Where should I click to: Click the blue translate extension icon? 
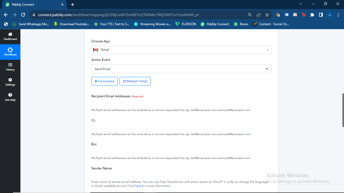pos(286,15)
